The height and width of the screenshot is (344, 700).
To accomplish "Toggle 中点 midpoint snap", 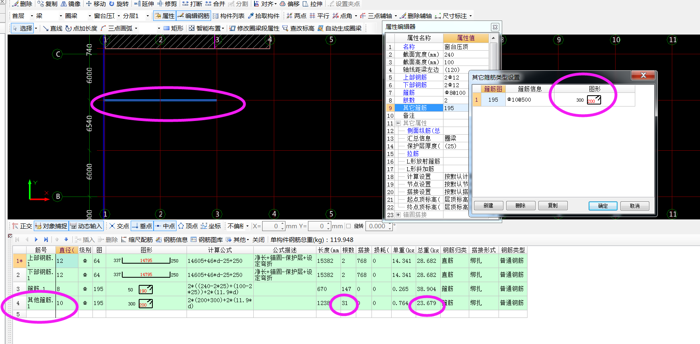I will [x=165, y=226].
